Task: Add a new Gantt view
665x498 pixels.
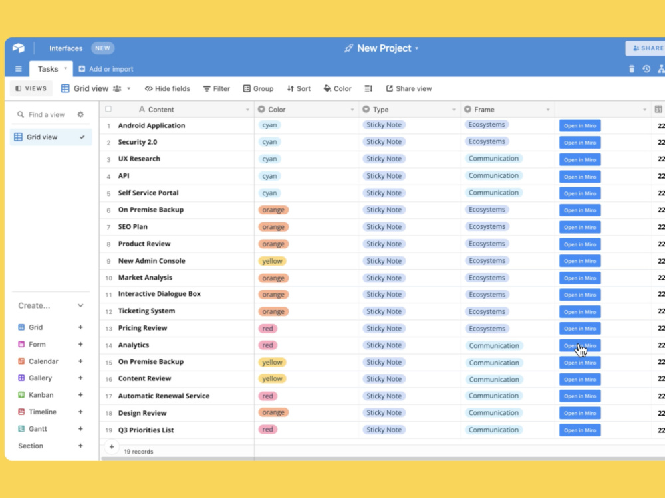Action: pyautogui.click(x=80, y=429)
